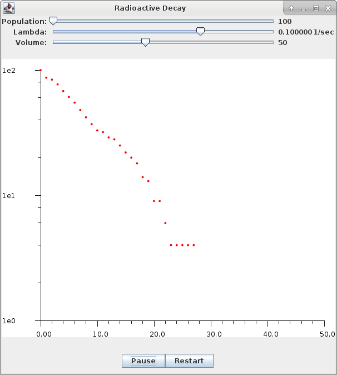Viewport: 337px width, 375px height.
Task: Click the 1e1 y-axis label
Action: (x=8, y=196)
